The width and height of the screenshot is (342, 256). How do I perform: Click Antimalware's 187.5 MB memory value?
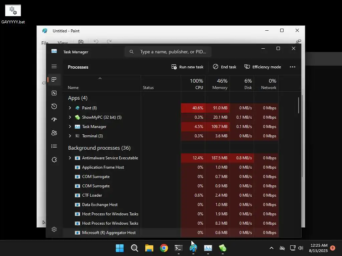coord(219,158)
